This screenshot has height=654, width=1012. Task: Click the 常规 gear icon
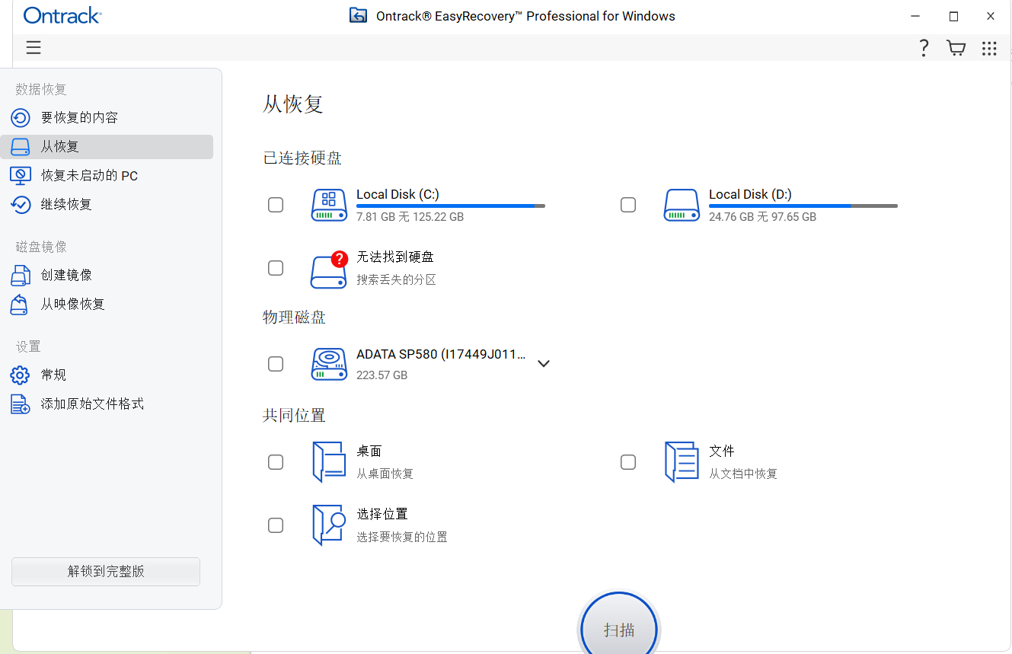click(21, 375)
